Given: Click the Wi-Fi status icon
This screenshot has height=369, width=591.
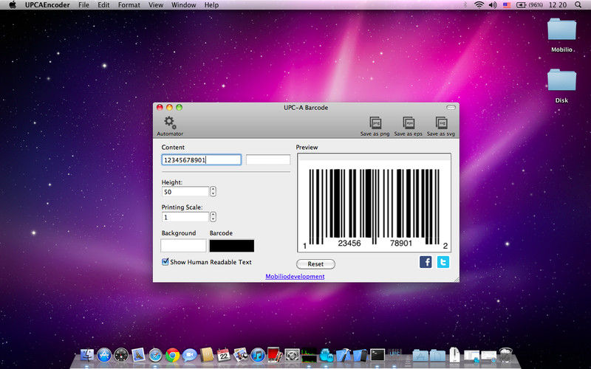Looking at the screenshot, I should coord(479,5).
